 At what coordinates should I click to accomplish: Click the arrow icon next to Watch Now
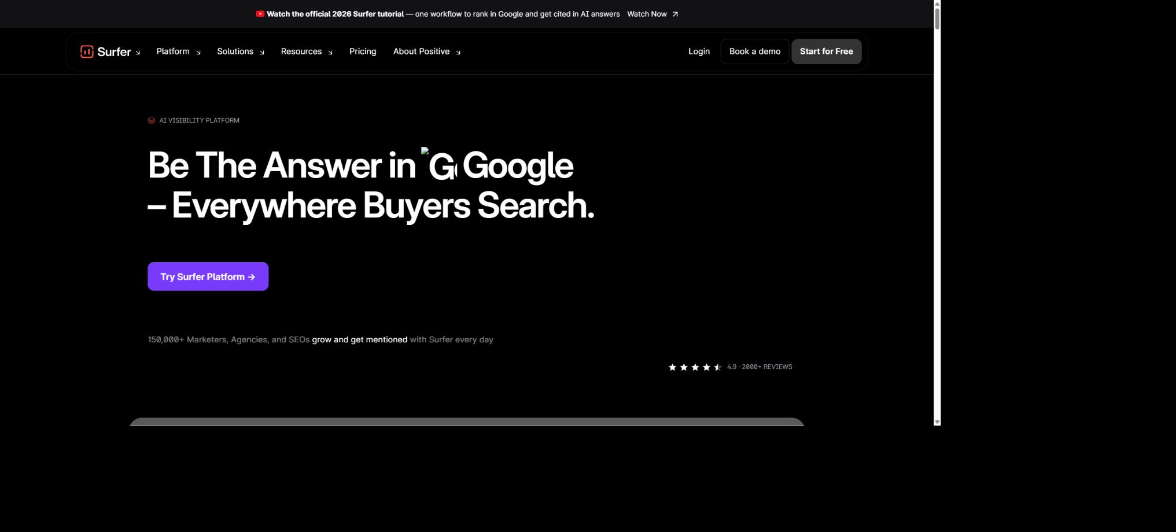(x=674, y=14)
